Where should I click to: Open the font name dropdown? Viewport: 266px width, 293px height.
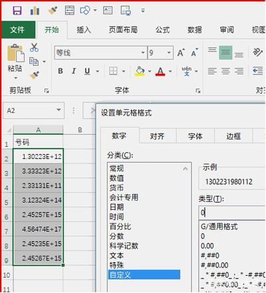(x=143, y=52)
